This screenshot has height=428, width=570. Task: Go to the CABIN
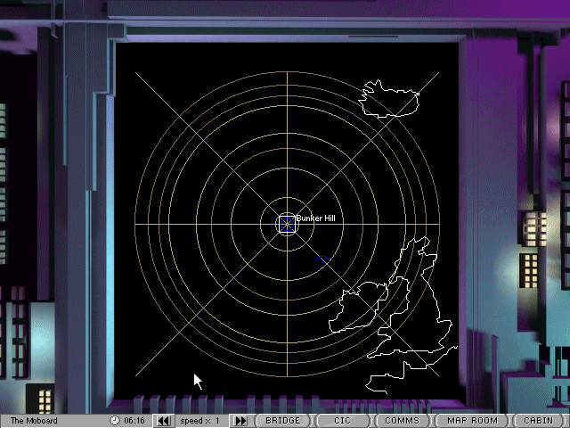click(539, 421)
